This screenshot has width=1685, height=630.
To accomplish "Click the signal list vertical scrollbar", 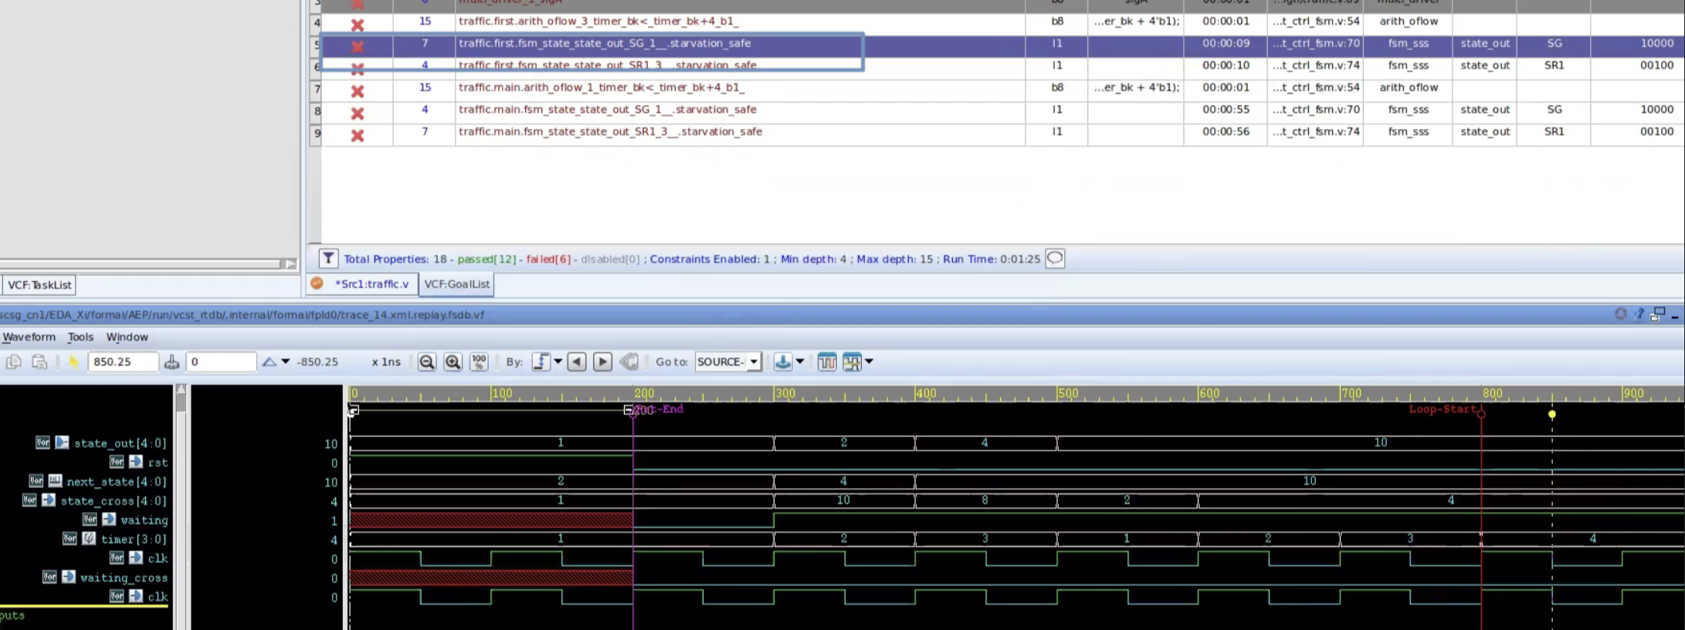I will (181, 506).
